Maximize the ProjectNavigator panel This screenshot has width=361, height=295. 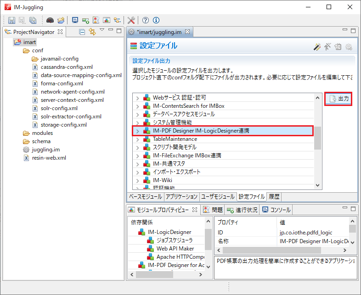(119, 31)
